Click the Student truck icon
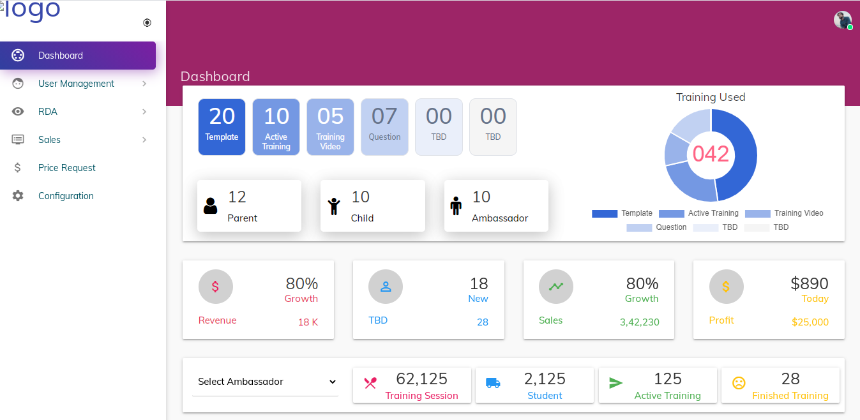This screenshot has width=860, height=420. tap(493, 383)
